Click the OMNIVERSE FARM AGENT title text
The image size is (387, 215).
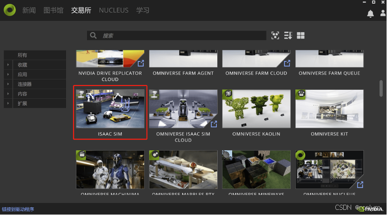coord(183,74)
